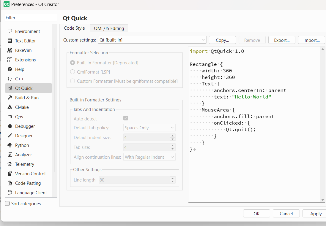
Task: Click the Remove button
Action: pyautogui.click(x=252, y=40)
